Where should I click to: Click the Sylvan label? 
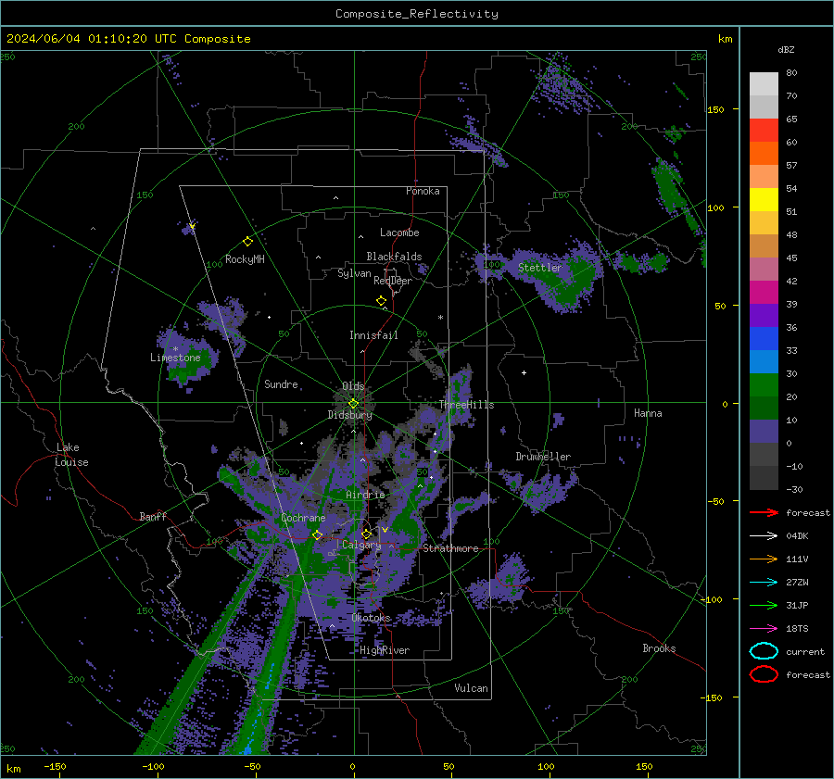click(x=354, y=273)
